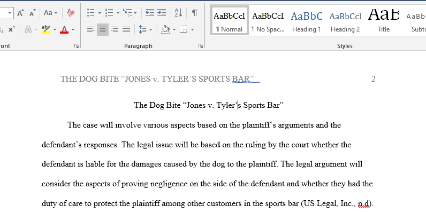The height and width of the screenshot is (213, 426).
Task: Click the word 'plaintiff's' in first line
Action: (259, 125)
